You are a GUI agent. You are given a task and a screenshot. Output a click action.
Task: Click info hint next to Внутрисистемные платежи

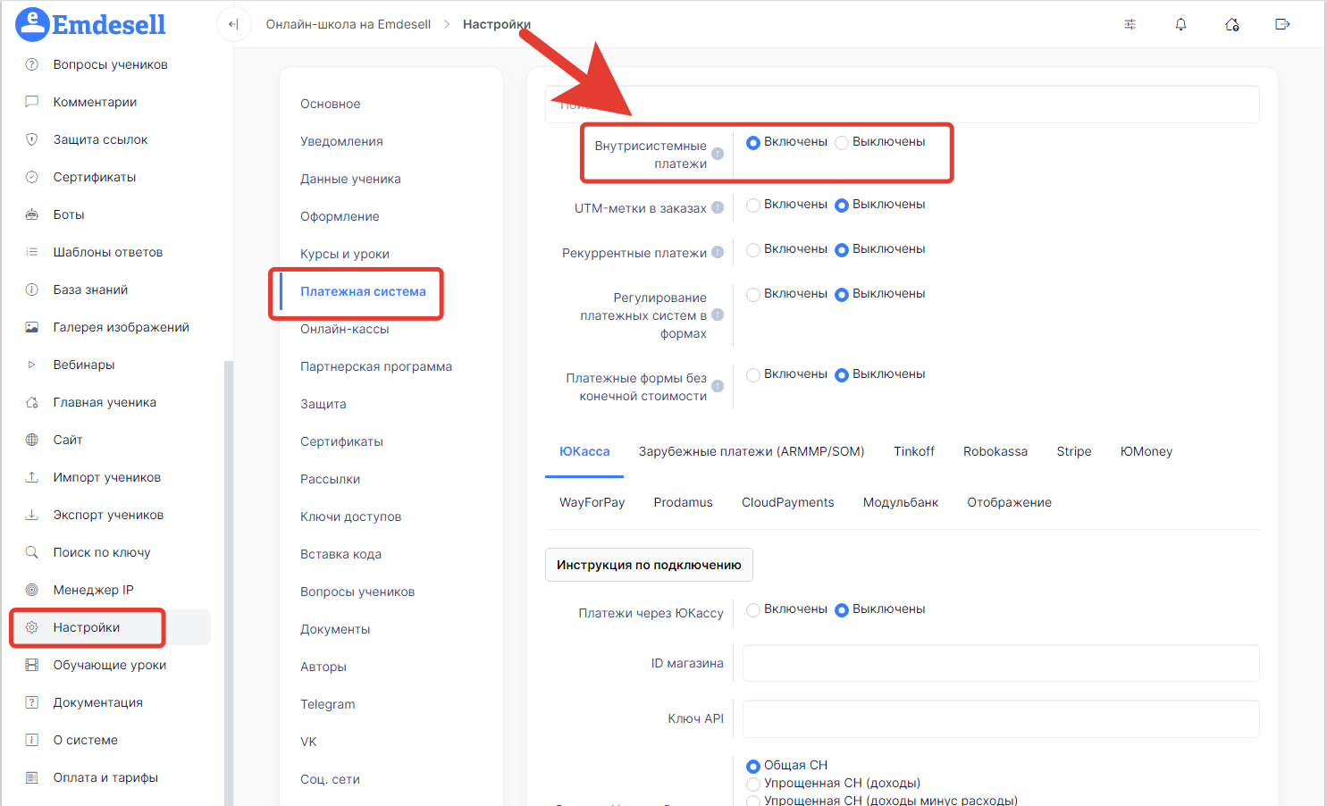point(718,154)
